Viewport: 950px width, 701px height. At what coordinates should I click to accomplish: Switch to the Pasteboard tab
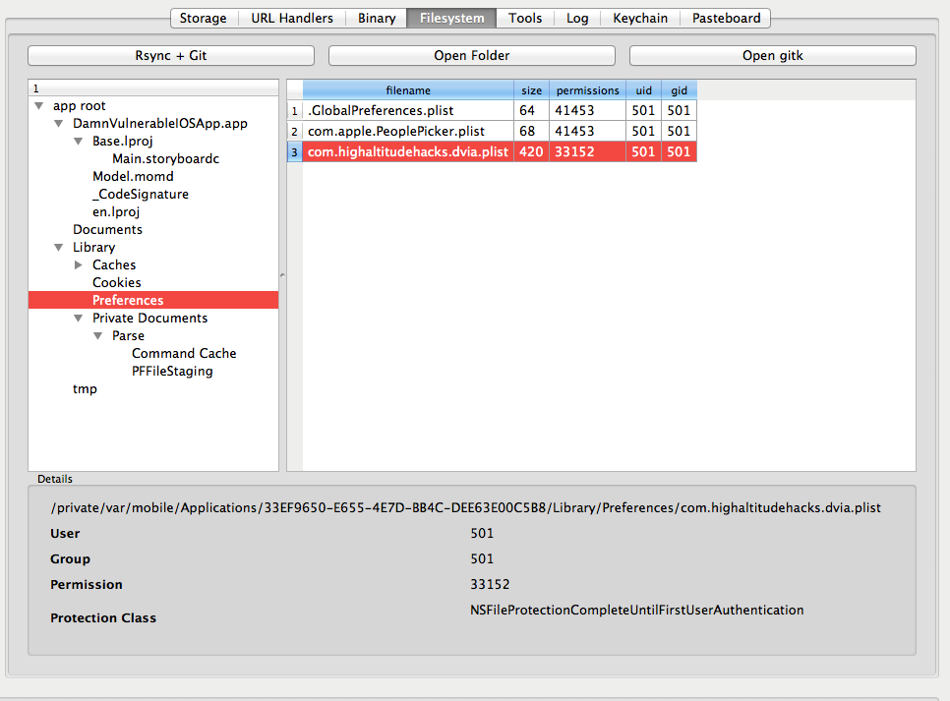(x=726, y=18)
